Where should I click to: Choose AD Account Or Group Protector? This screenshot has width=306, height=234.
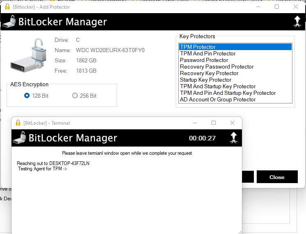pos(235,99)
